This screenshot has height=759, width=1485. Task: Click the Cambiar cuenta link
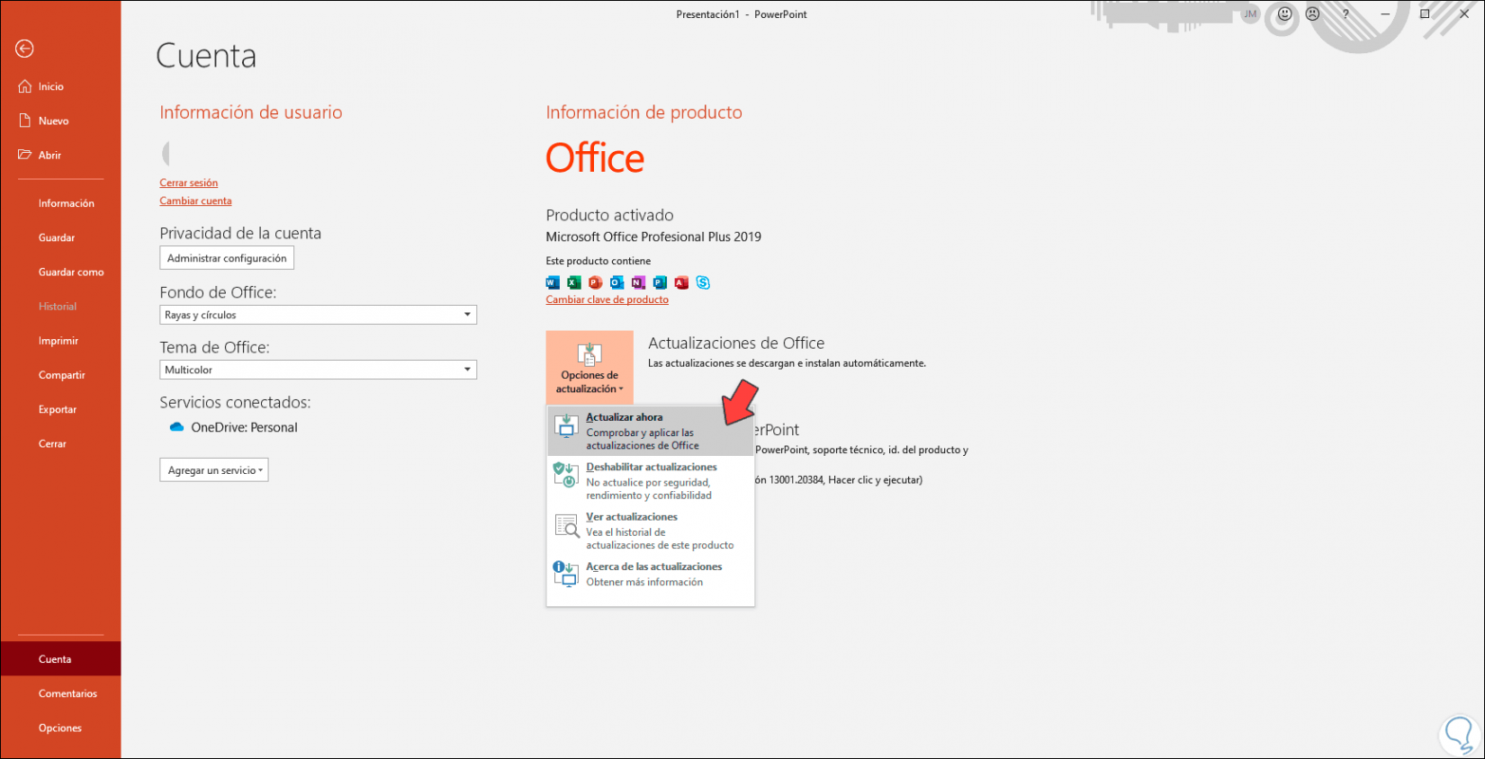[196, 201]
